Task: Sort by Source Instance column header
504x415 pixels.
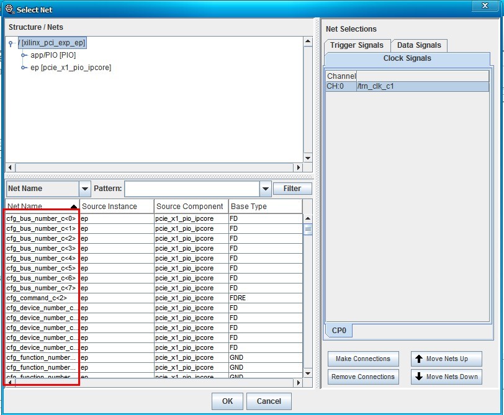Action: point(117,206)
